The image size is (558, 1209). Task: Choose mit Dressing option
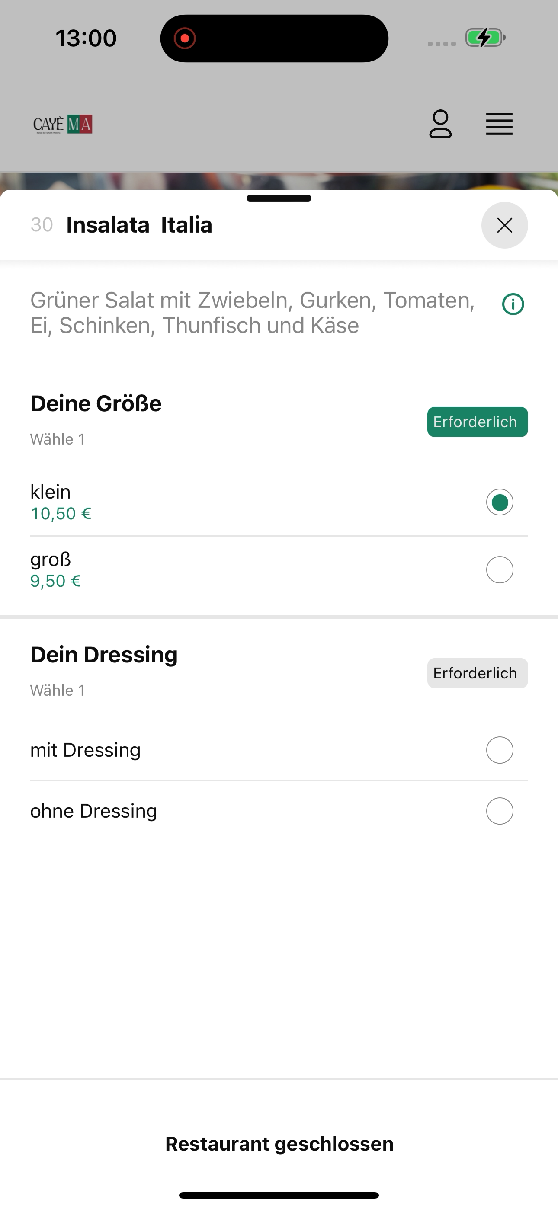279,750
